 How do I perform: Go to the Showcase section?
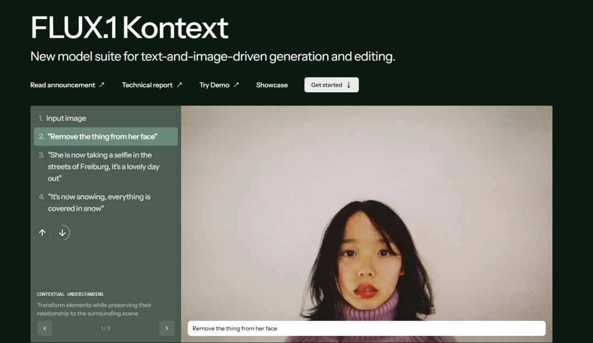[272, 85]
